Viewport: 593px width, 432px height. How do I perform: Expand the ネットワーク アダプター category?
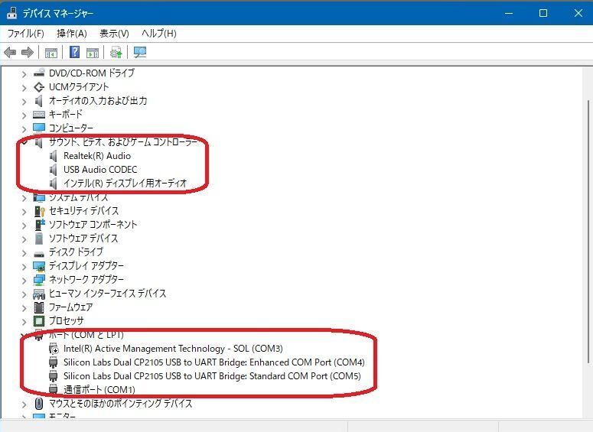click(x=24, y=280)
